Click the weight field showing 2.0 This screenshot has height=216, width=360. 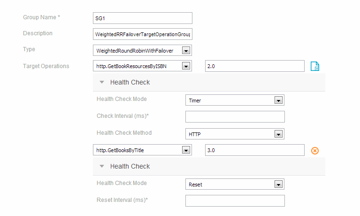point(255,66)
